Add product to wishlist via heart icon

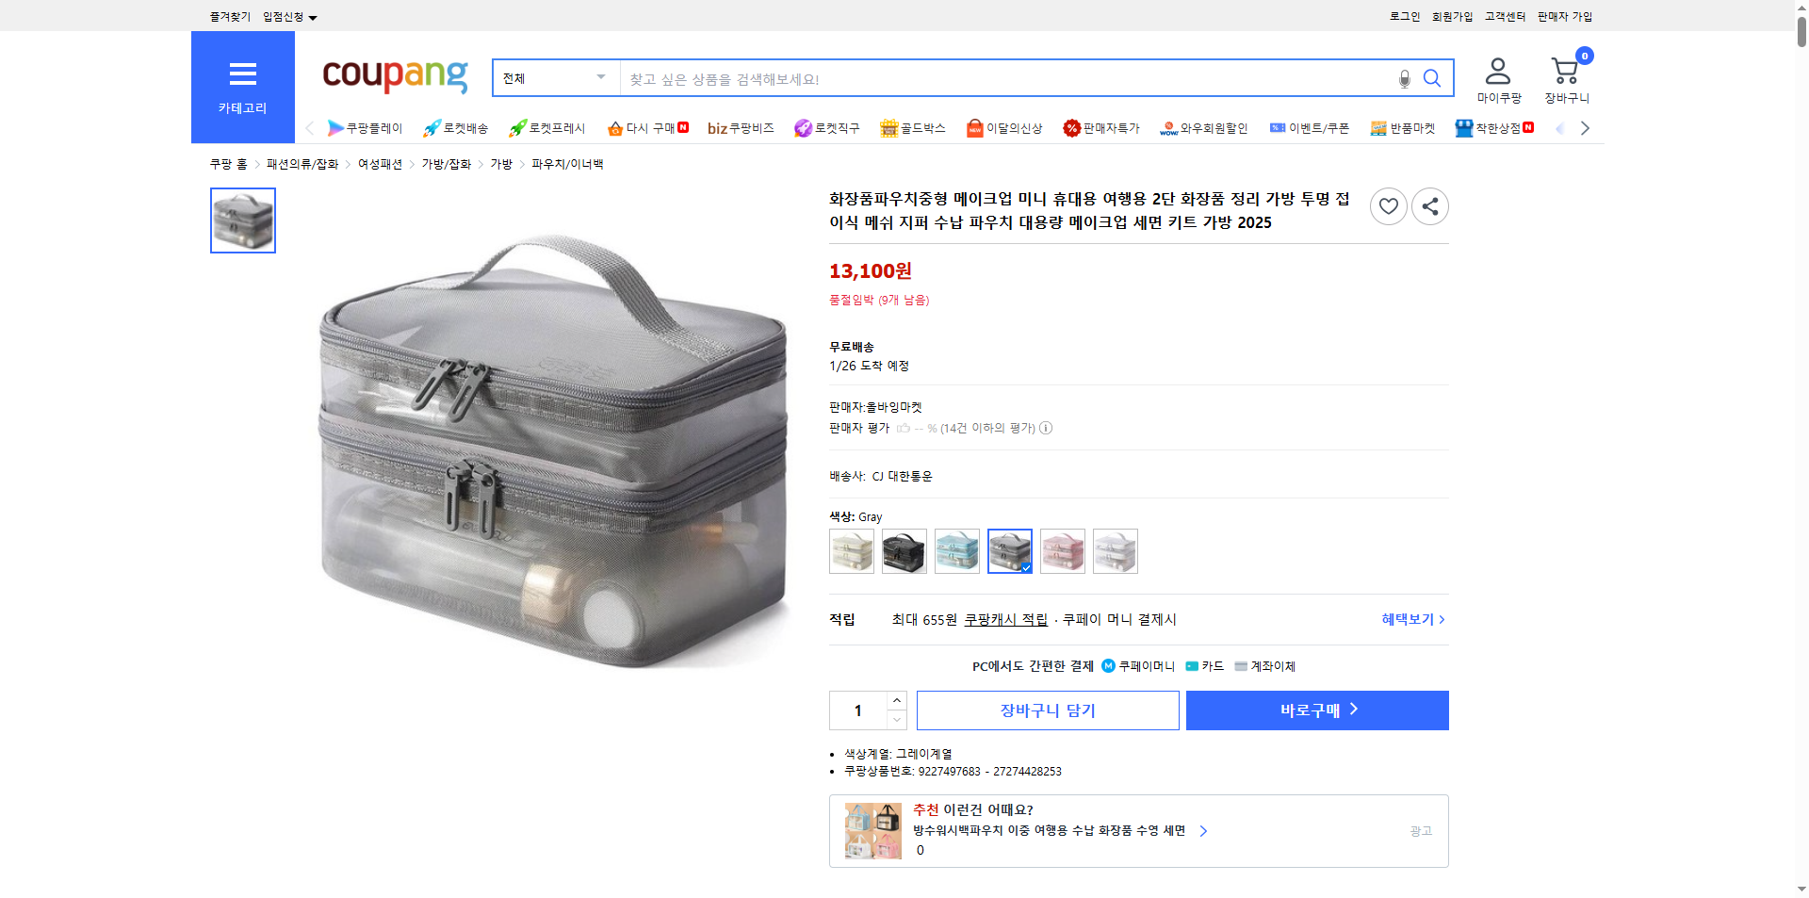pos(1388,205)
